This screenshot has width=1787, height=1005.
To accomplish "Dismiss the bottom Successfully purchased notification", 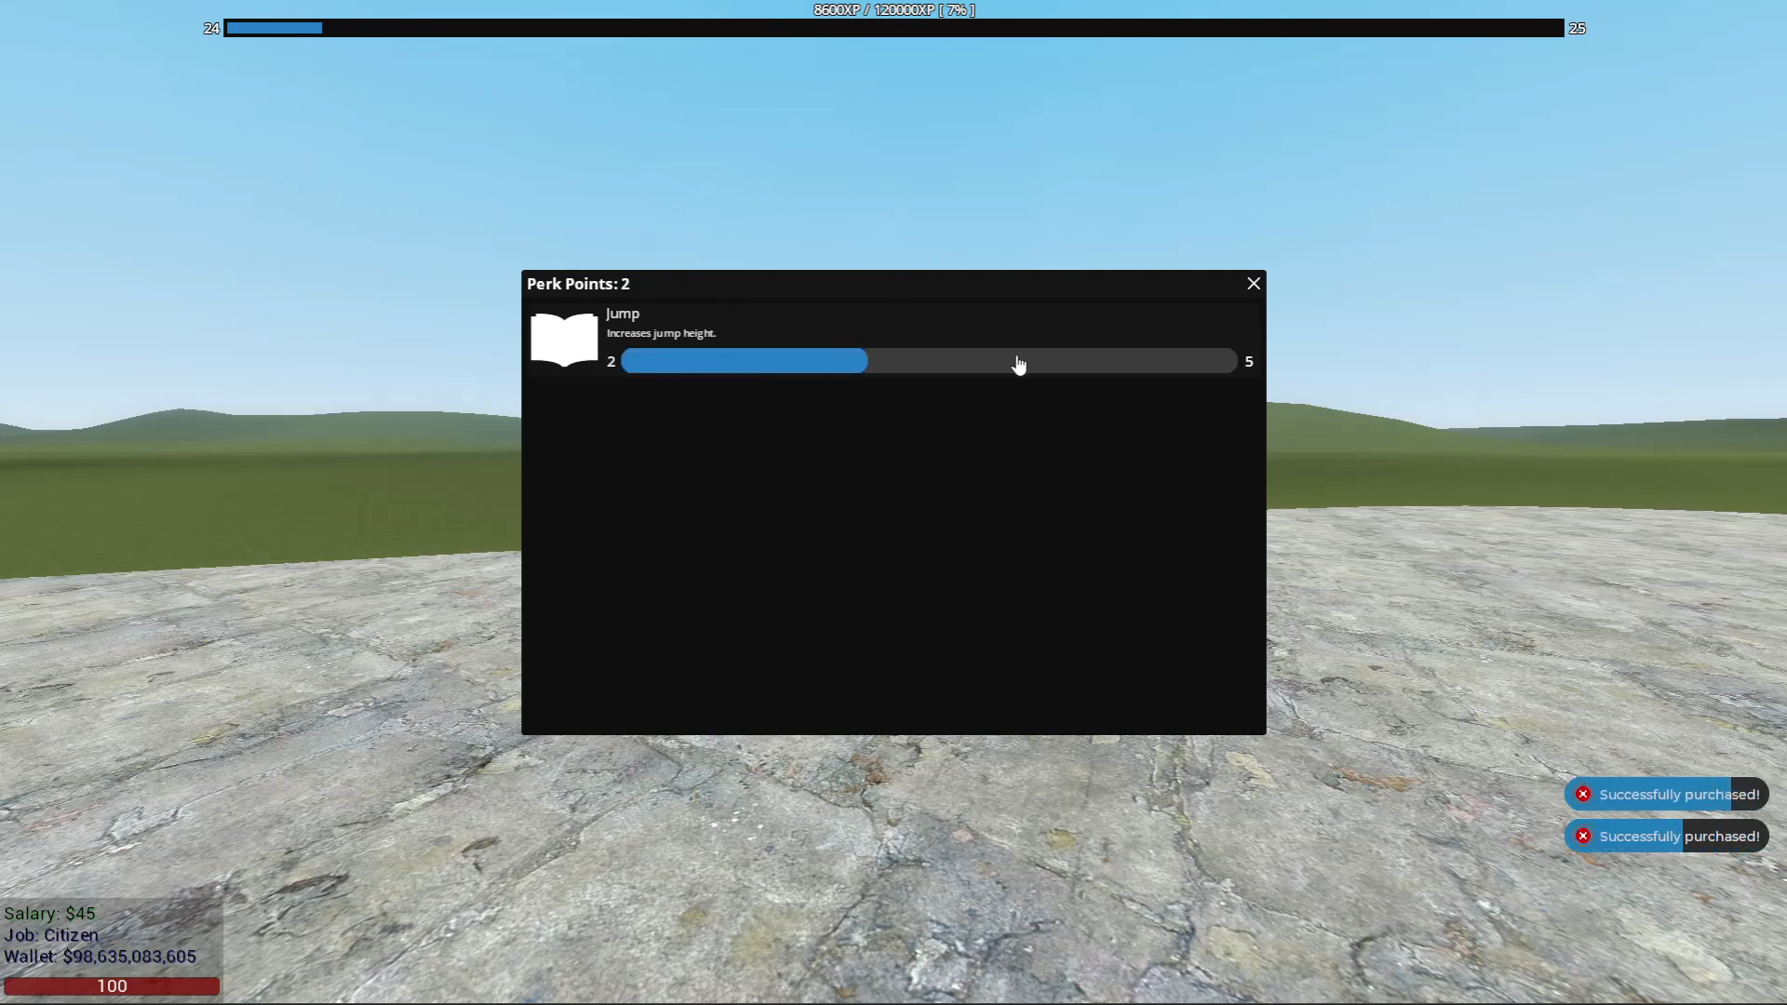I will [x=1665, y=836].
